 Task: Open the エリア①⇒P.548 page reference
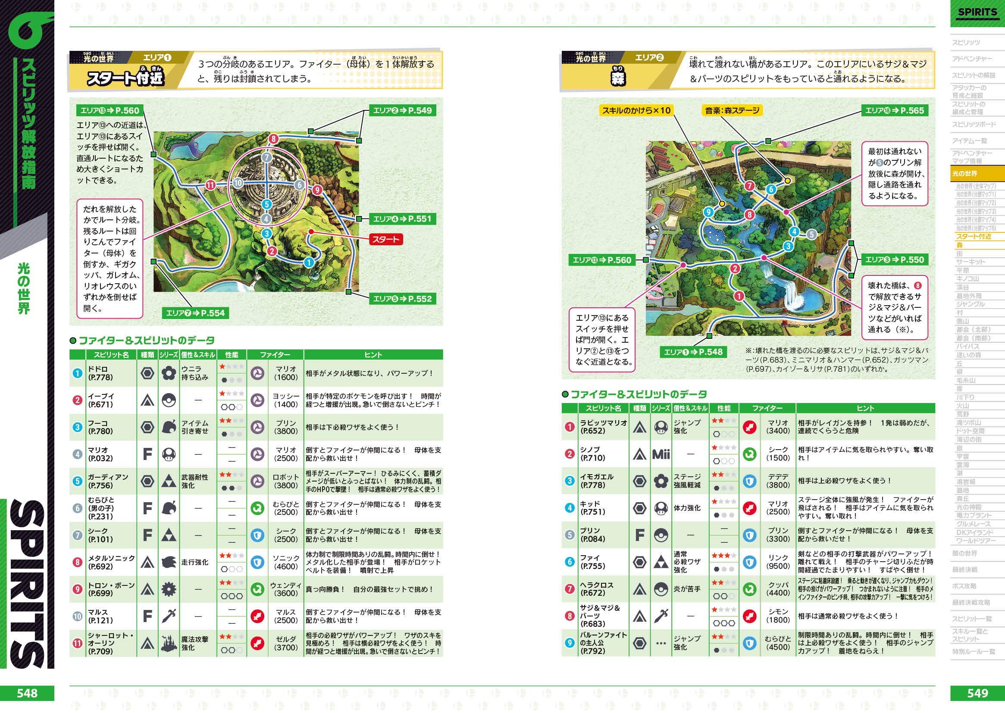[x=693, y=352]
